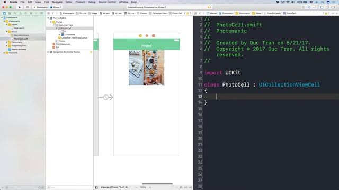
Task: Open the Report navigator icon
Action: pyautogui.click(x=41, y=13)
